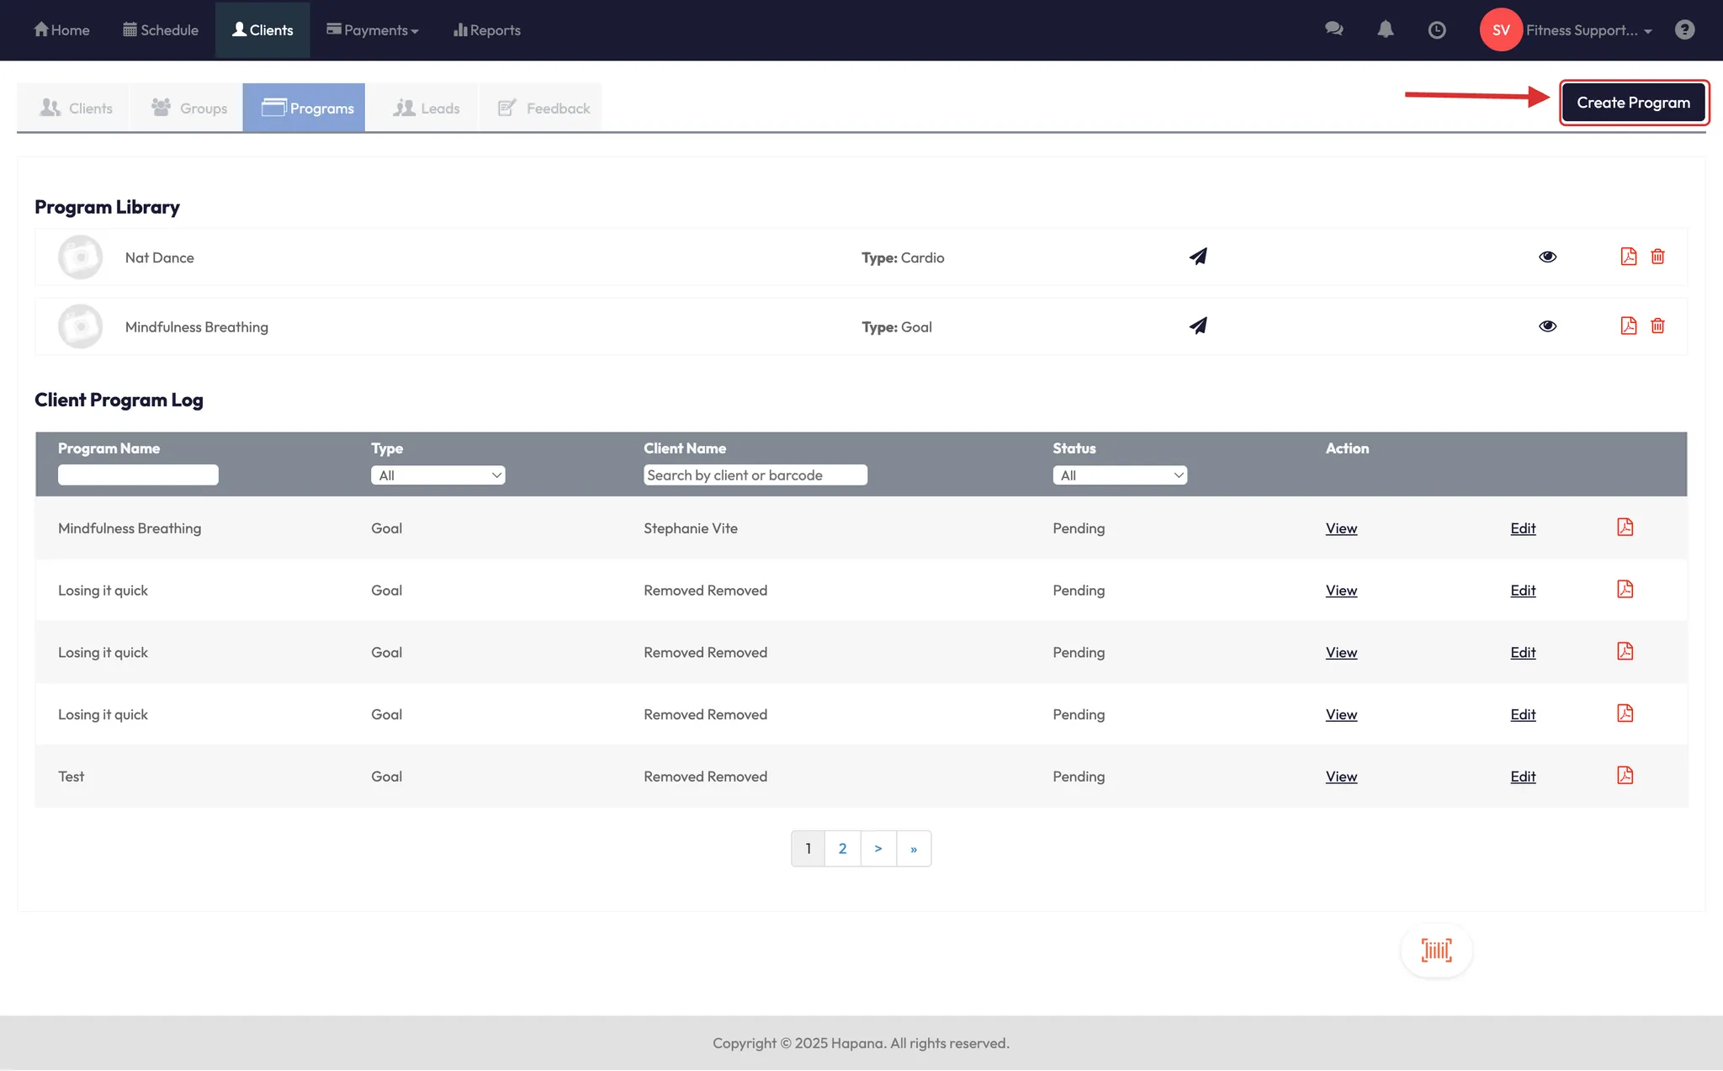Click Edit for the Test program row
This screenshot has width=1723, height=1071.
click(1523, 777)
